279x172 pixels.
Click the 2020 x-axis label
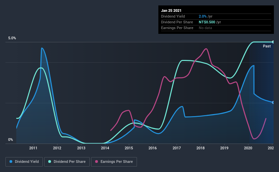tap(248, 148)
